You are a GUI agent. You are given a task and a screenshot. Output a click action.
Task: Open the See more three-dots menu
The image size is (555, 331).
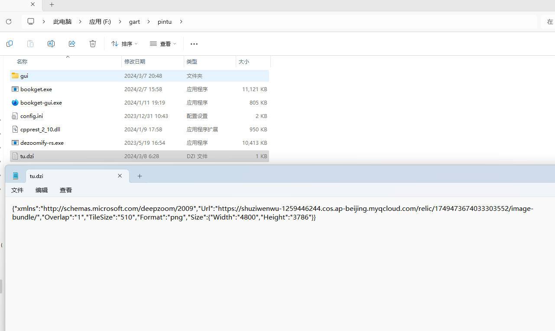tap(194, 44)
